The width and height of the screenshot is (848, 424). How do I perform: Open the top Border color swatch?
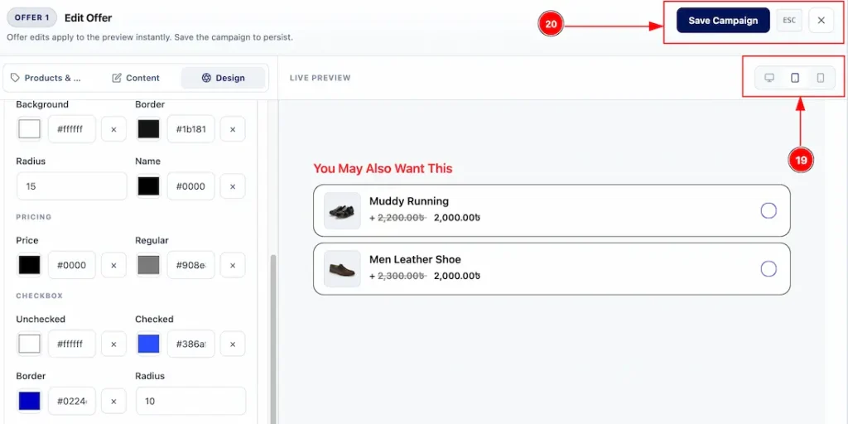pos(148,129)
